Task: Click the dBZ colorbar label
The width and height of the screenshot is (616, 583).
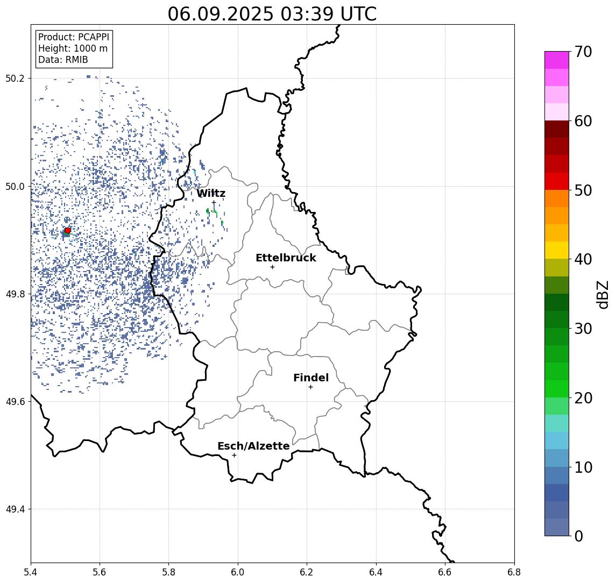Action: 603,294
